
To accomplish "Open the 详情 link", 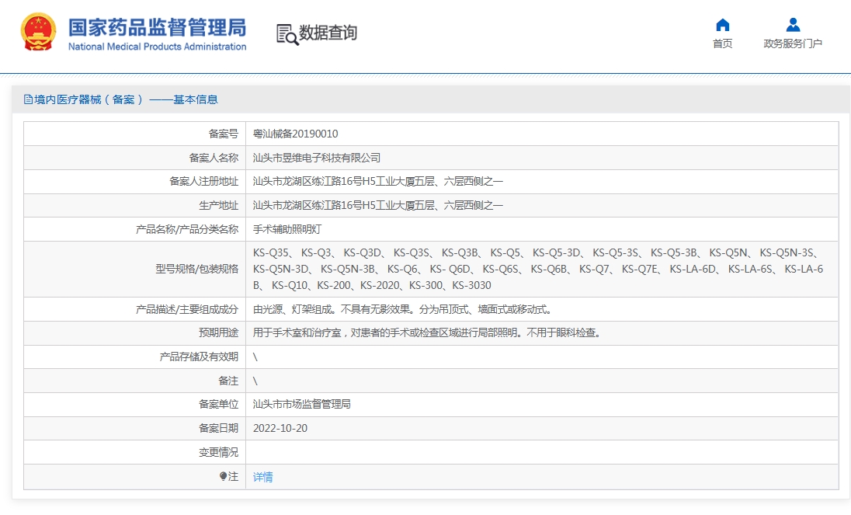I will [262, 477].
